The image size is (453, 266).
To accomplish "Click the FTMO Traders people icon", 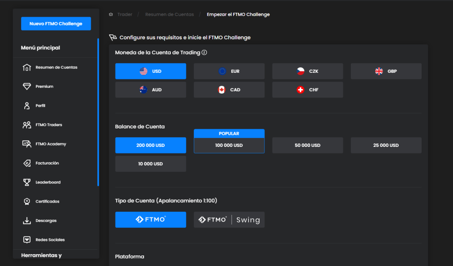I will (x=27, y=125).
